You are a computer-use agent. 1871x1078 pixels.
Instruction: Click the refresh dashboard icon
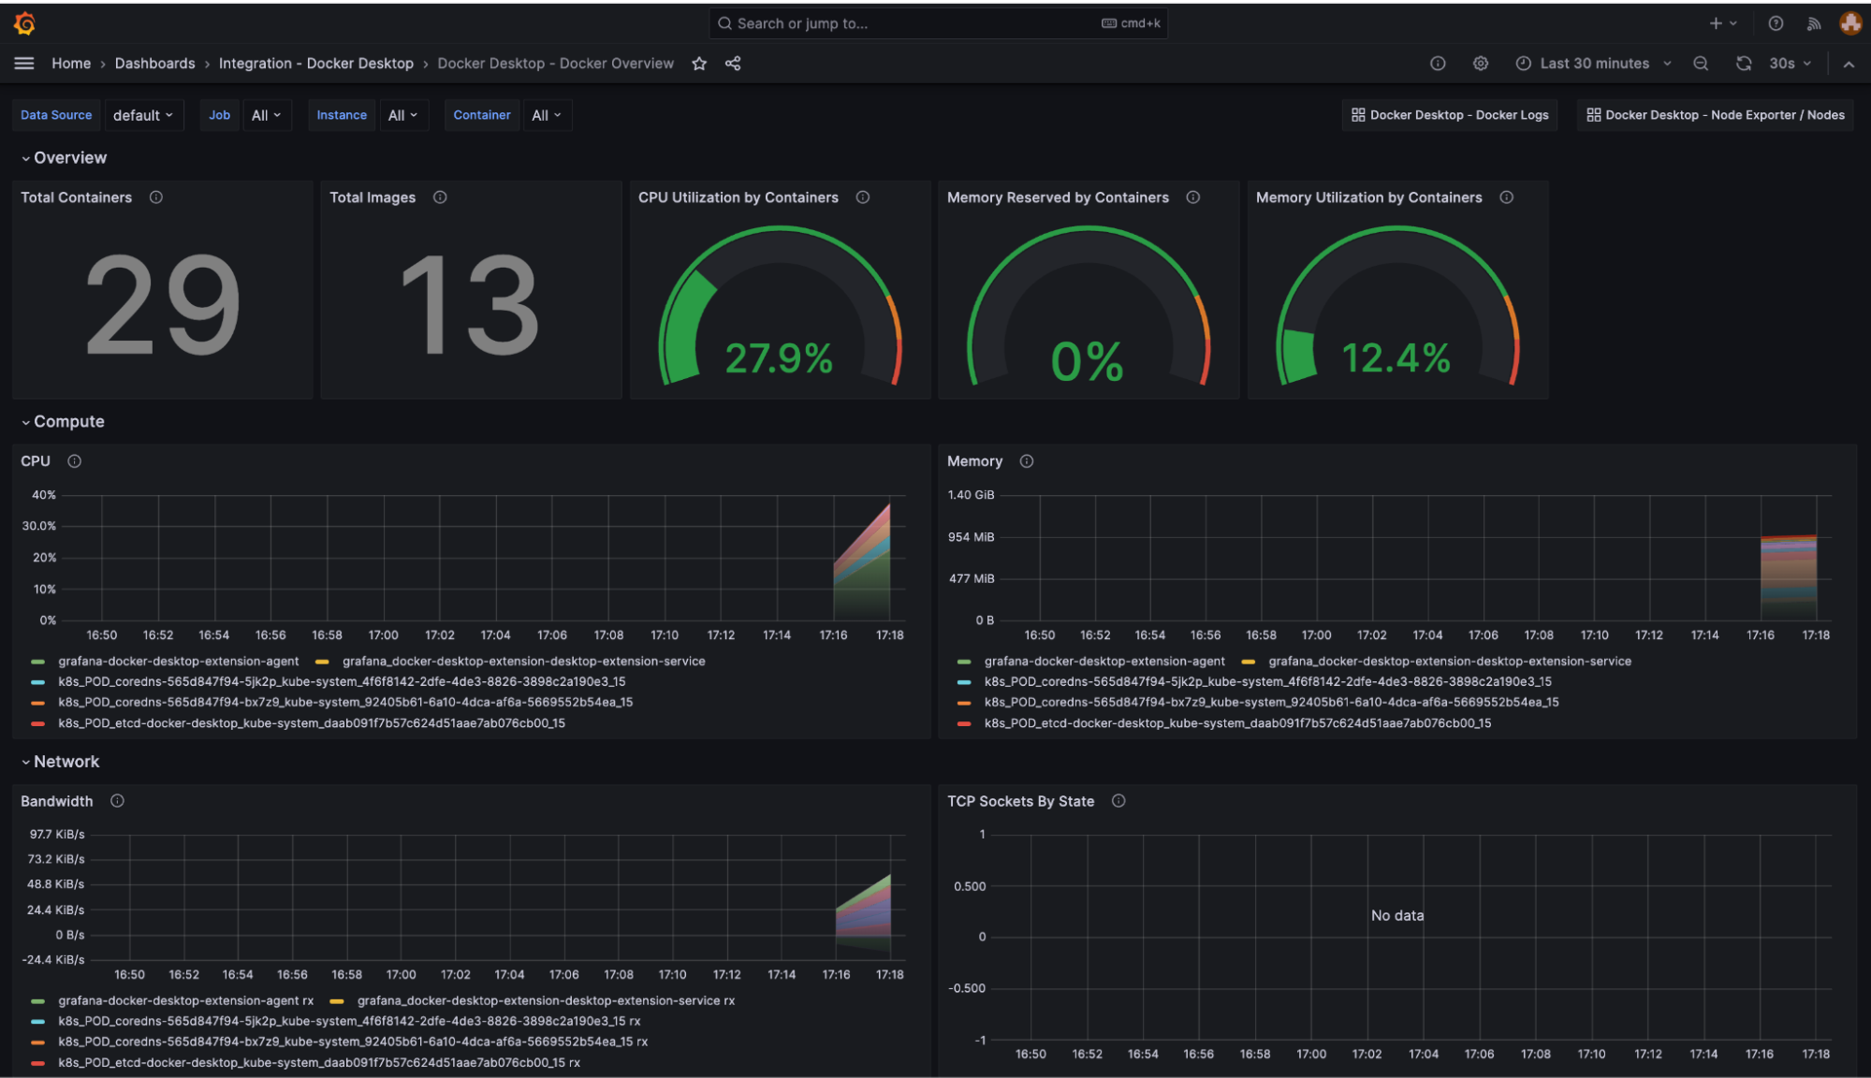(1743, 63)
